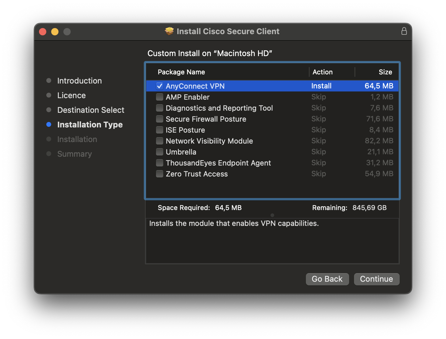Click Secure Firewall Posture row text
Image resolution: width=446 pixels, height=339 pixels.
(x=206, y=119)
